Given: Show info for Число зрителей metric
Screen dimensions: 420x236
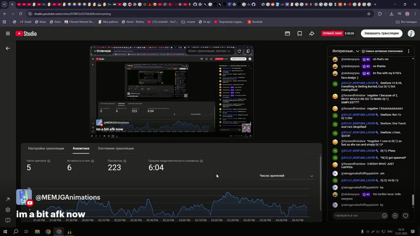Looking at the screenshot, I should (49, 161).
